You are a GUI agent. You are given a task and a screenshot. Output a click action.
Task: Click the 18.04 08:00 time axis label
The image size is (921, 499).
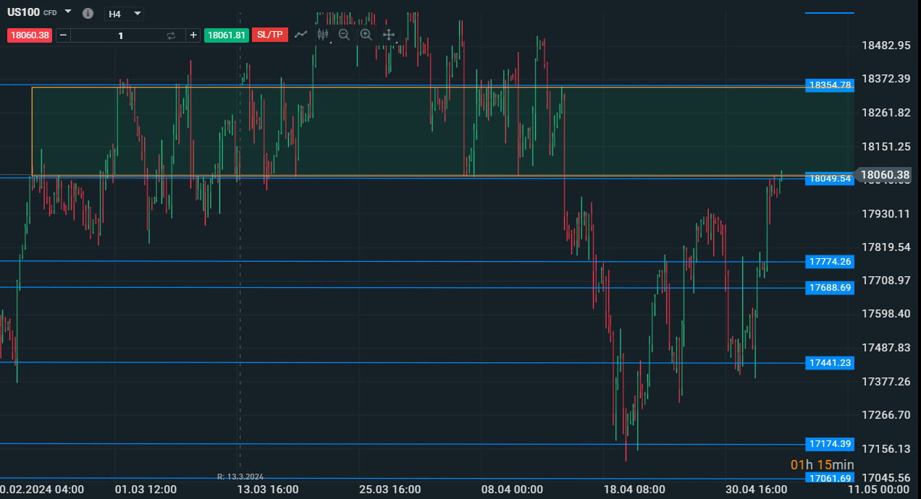click(634, 490)
